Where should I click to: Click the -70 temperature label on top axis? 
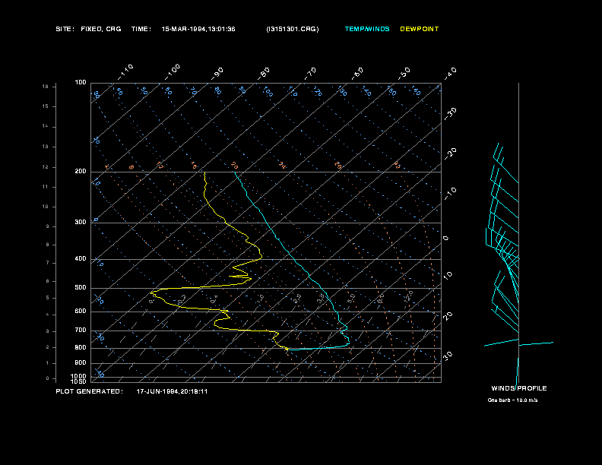pyautogui.click(x=310, y=73)
